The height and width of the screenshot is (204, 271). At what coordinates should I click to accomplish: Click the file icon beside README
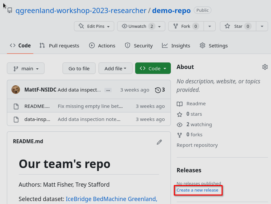[16, 106]
